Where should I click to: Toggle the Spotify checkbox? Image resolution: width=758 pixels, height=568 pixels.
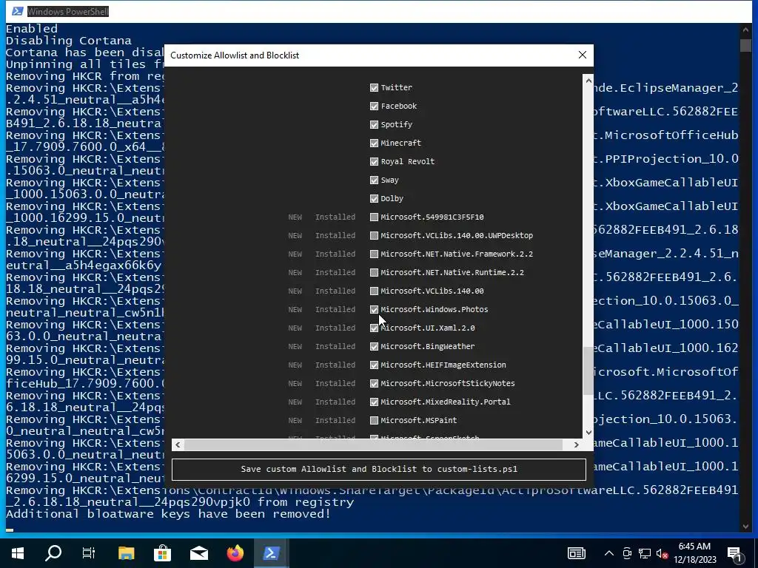tap(374, 124)
